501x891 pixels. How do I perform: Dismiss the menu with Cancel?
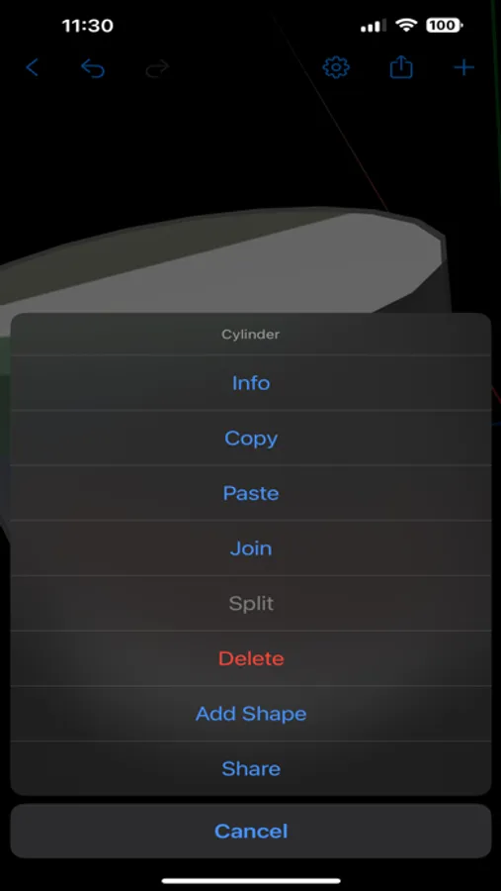[251, 831]
